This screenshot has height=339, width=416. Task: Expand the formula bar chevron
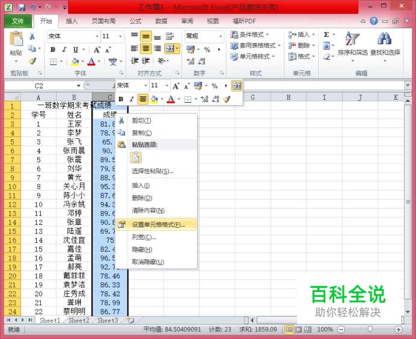(408, 85)
